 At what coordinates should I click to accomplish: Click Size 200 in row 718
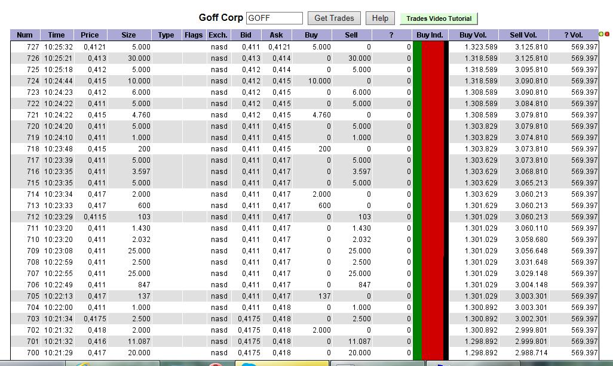click(144, 148)
